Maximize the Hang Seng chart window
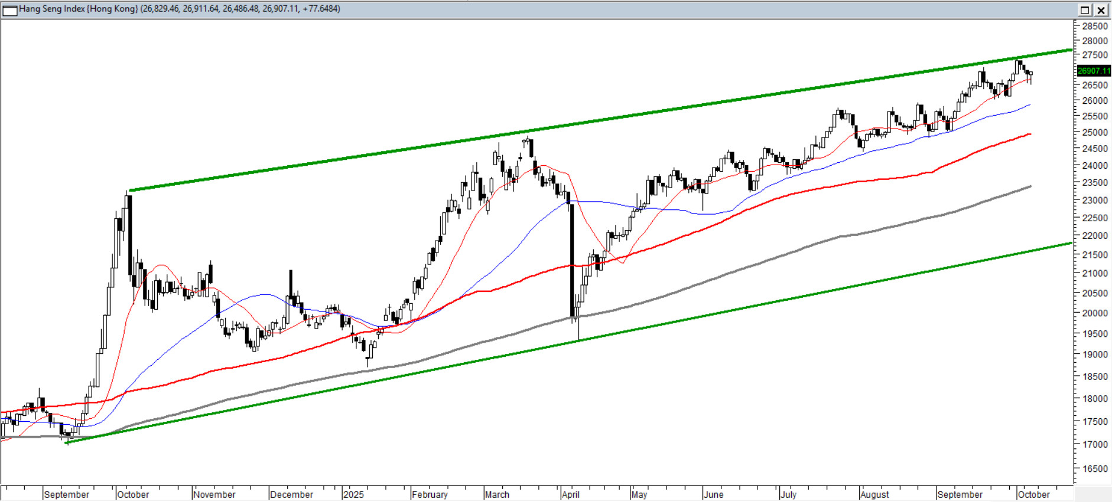 [1085, 10]
